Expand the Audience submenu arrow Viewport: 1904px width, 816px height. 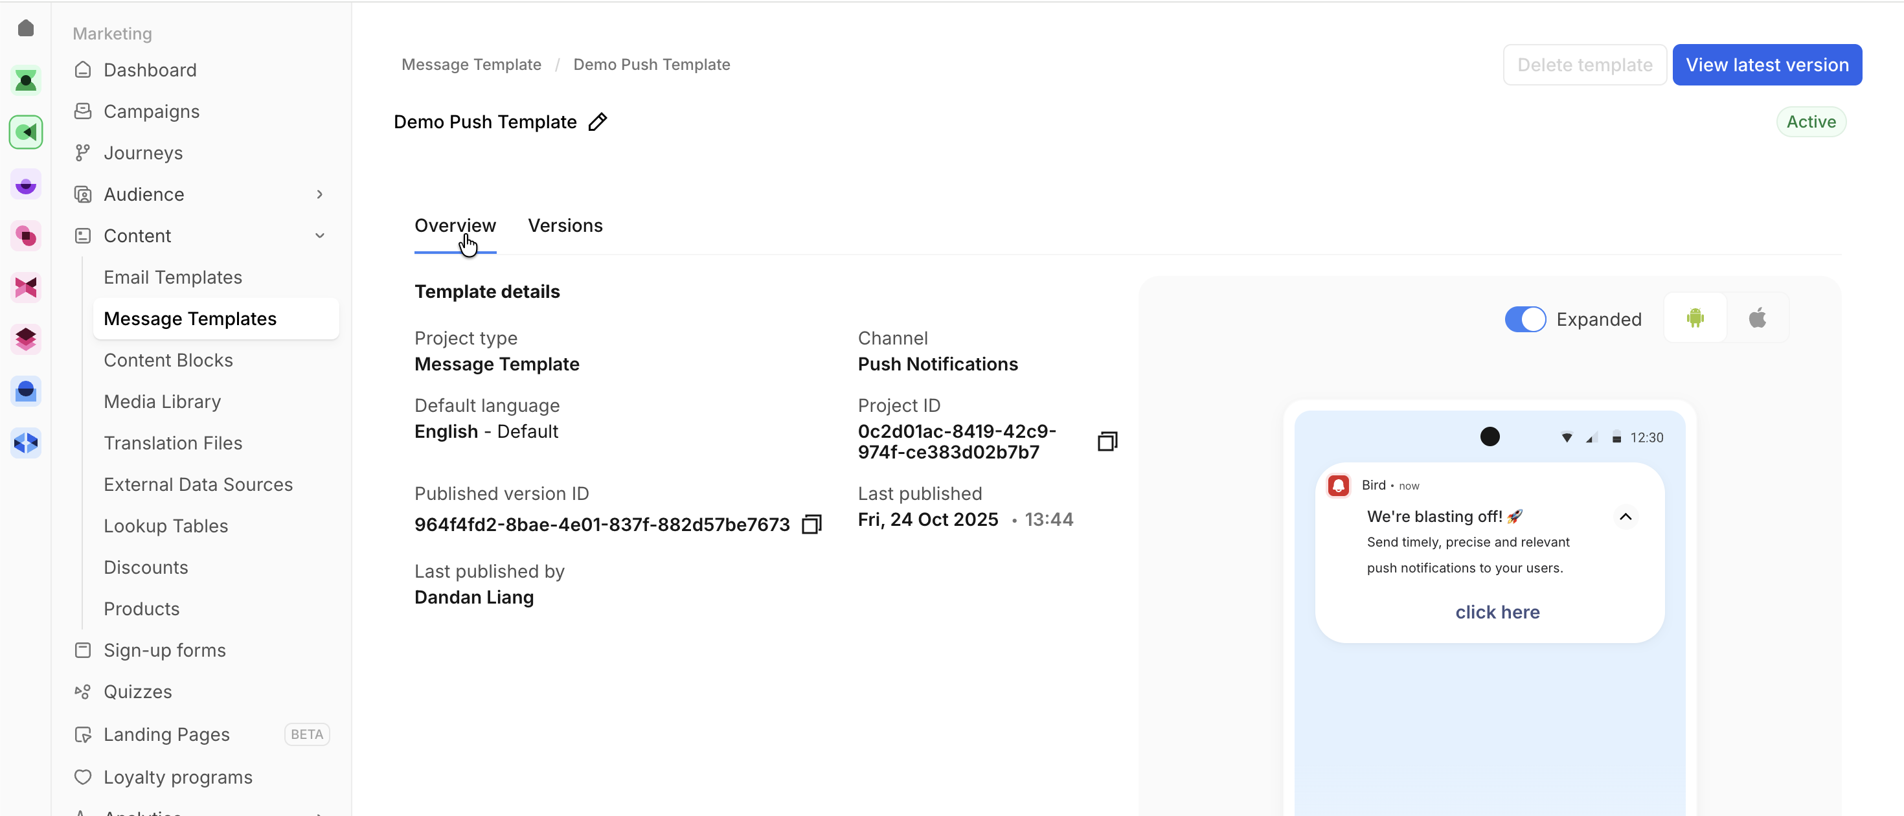319,194
